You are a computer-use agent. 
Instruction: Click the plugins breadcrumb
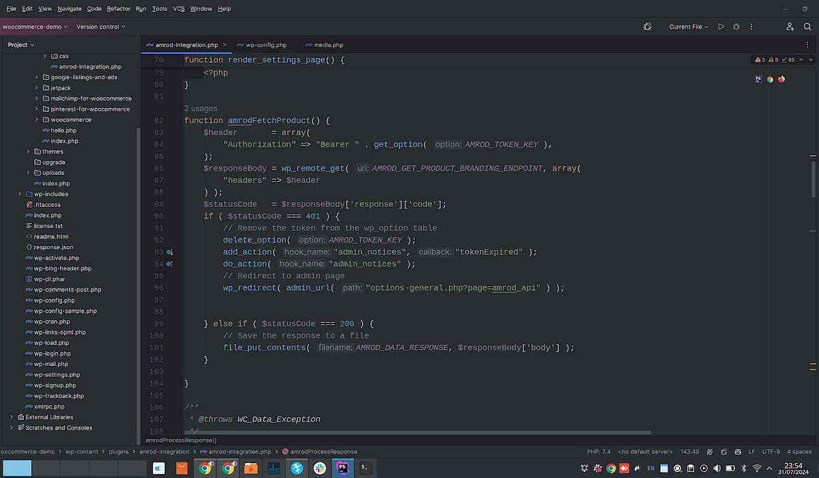[x=119, y=452]
